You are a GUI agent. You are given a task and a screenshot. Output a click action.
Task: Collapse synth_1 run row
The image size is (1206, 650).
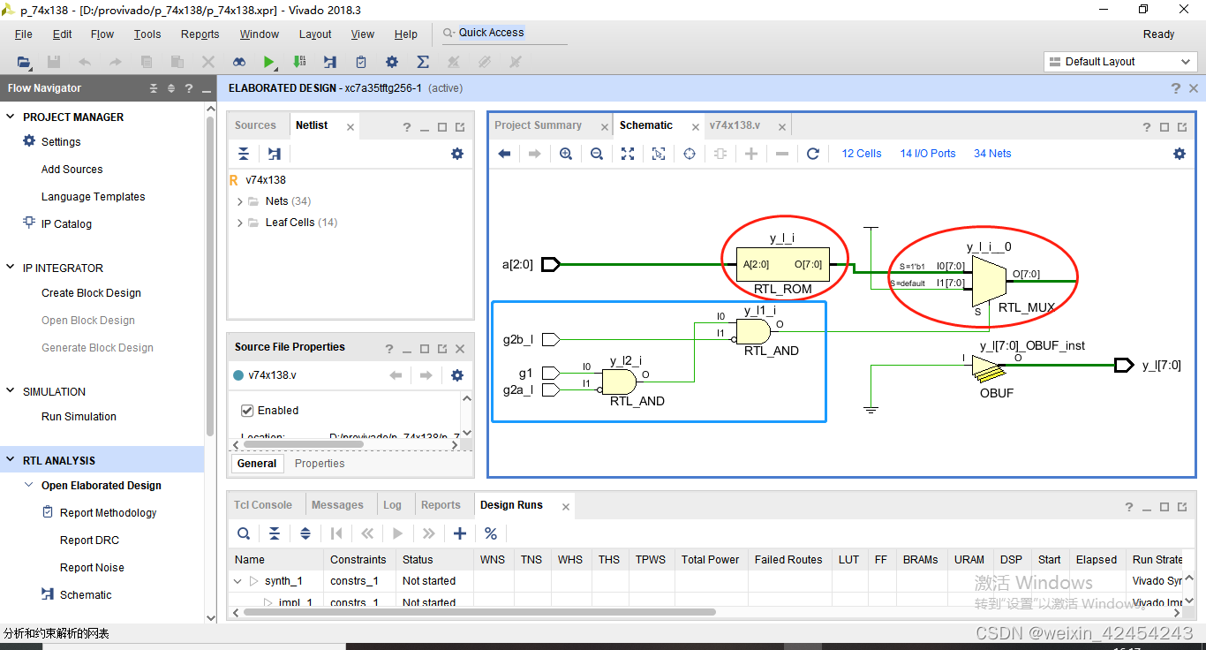[237, 581]
